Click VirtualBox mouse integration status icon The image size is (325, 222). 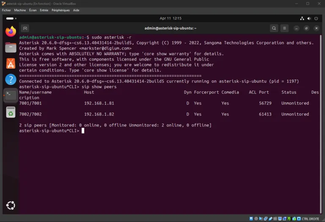point(294,219)
